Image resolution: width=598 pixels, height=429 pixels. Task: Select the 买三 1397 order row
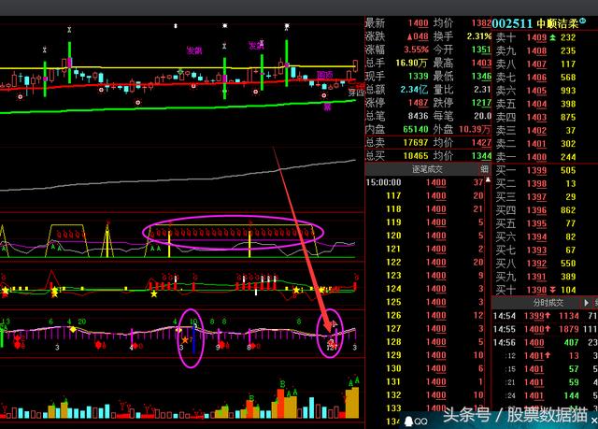[535, 197]
